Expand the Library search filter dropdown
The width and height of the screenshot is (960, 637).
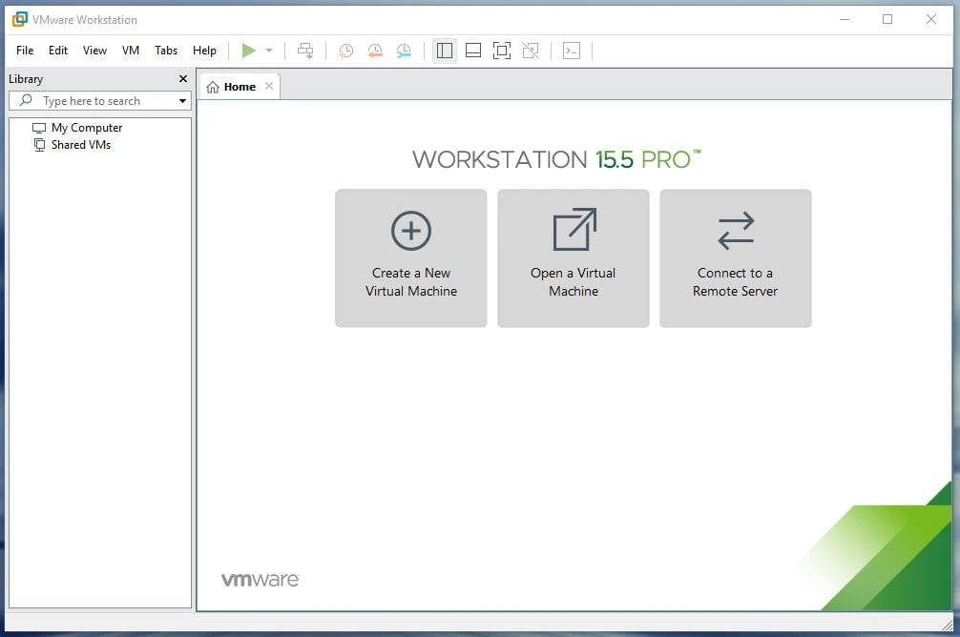click(182, 101)
